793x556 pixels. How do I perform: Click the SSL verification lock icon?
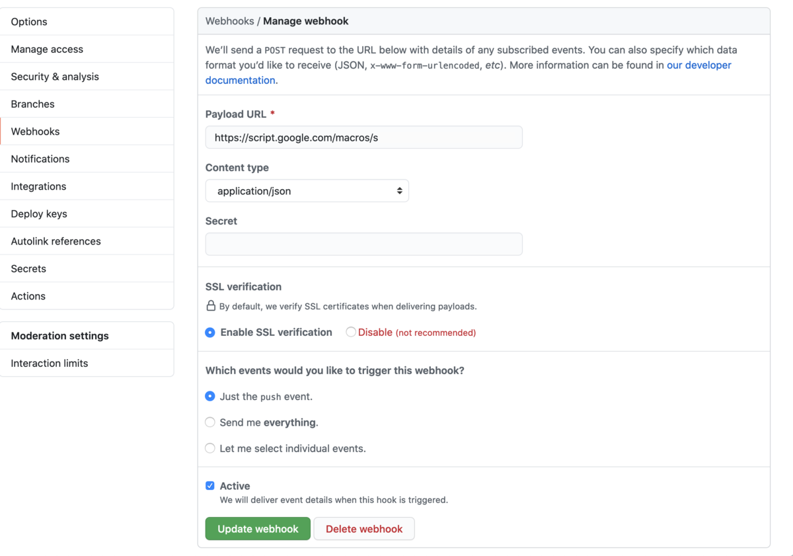pos(209,306)
